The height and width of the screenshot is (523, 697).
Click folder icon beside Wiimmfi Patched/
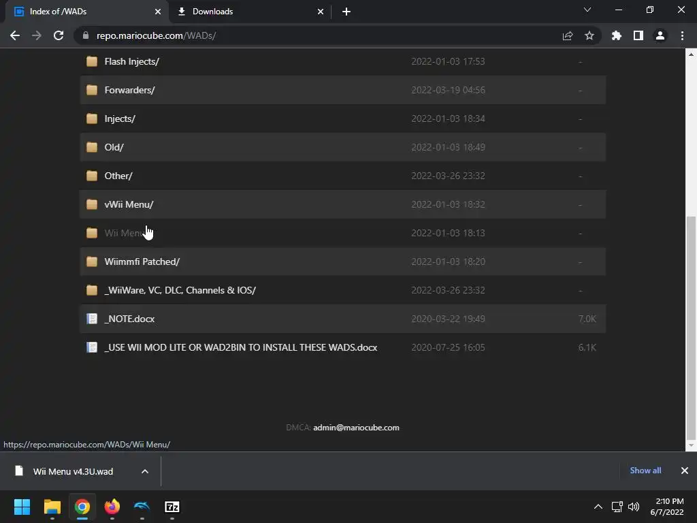92,261
